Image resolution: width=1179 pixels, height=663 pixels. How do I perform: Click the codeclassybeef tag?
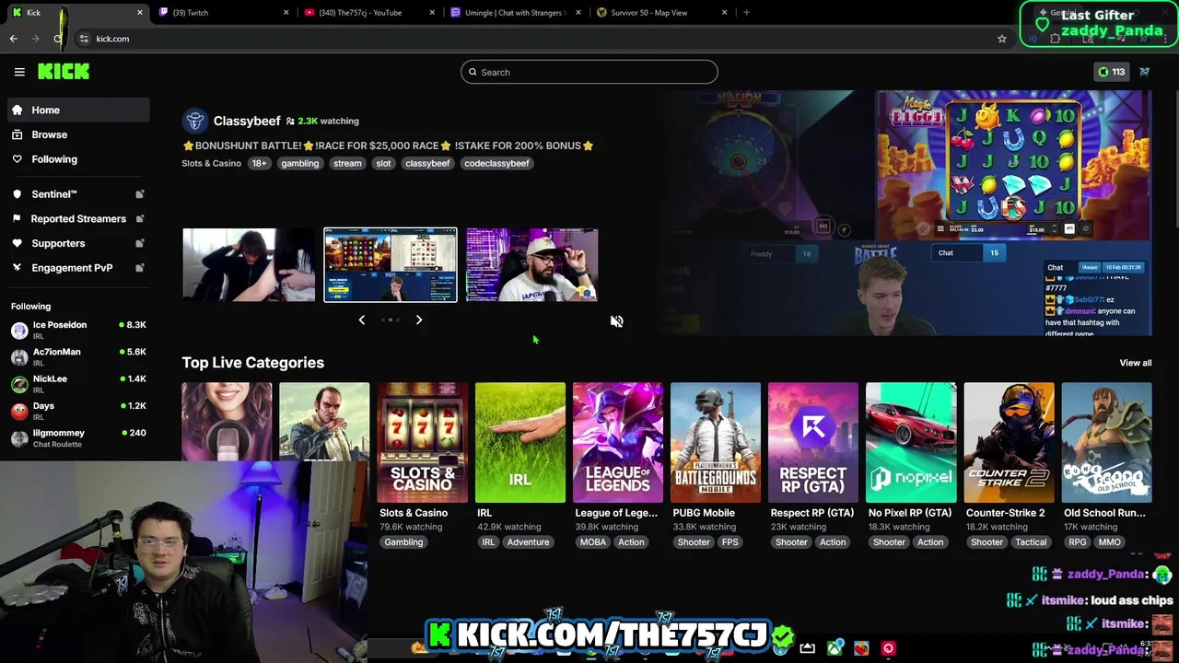(x=496, y=163)
